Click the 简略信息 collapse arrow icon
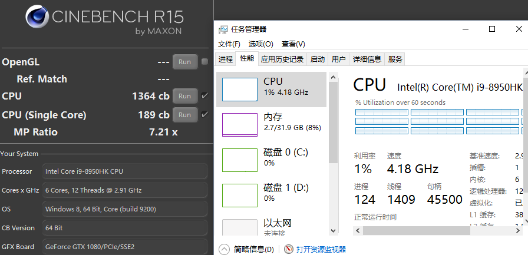 click(225, 250)
